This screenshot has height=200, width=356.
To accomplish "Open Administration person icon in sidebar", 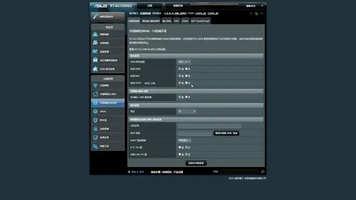I will pyautogui.click(x=95, y=129).
